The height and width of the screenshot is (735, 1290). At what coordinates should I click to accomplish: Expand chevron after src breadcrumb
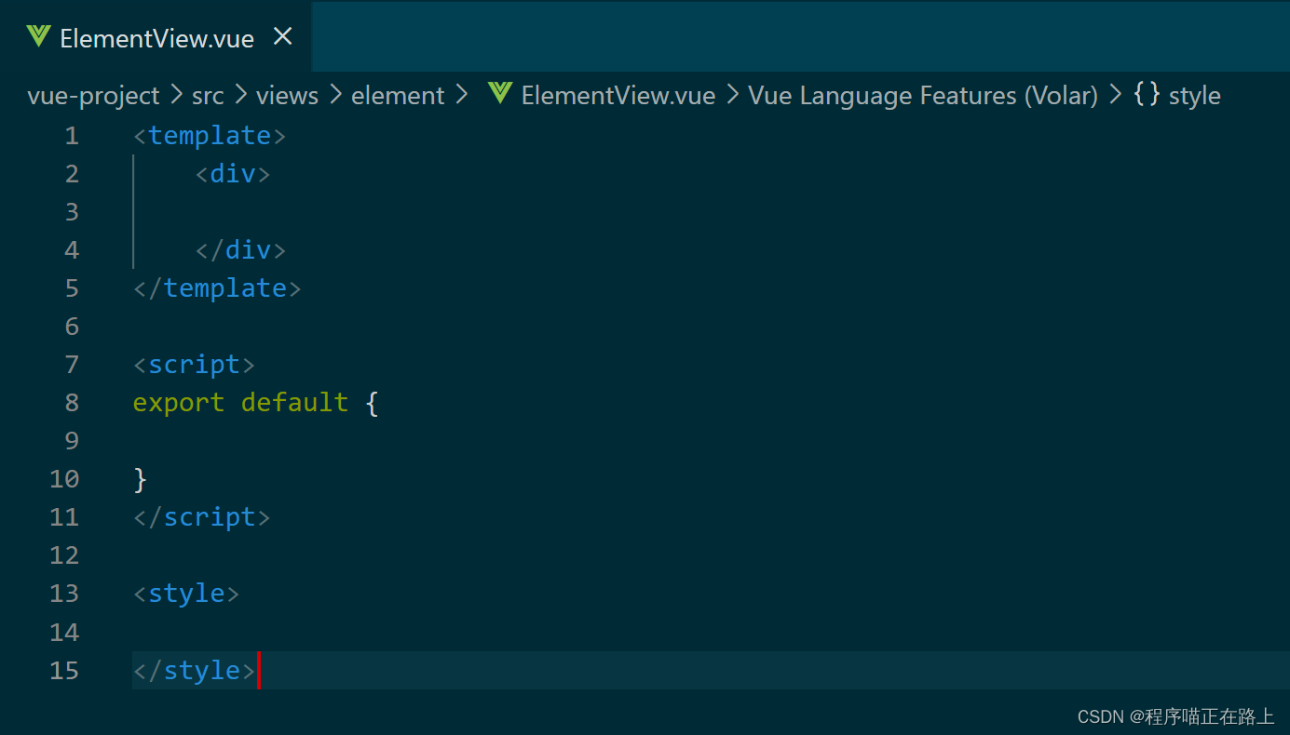(240, 96)
